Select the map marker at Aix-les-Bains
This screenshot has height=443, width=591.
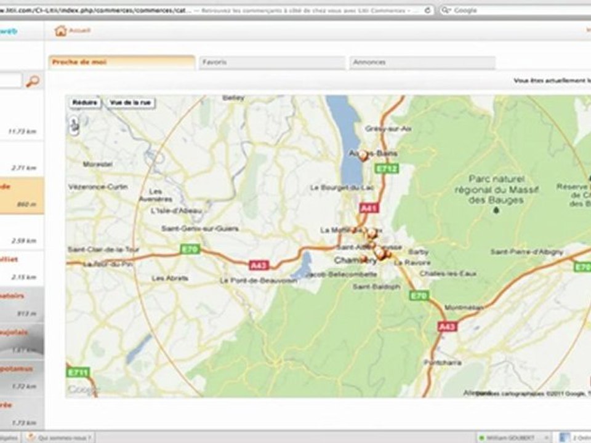pos(363,155)
